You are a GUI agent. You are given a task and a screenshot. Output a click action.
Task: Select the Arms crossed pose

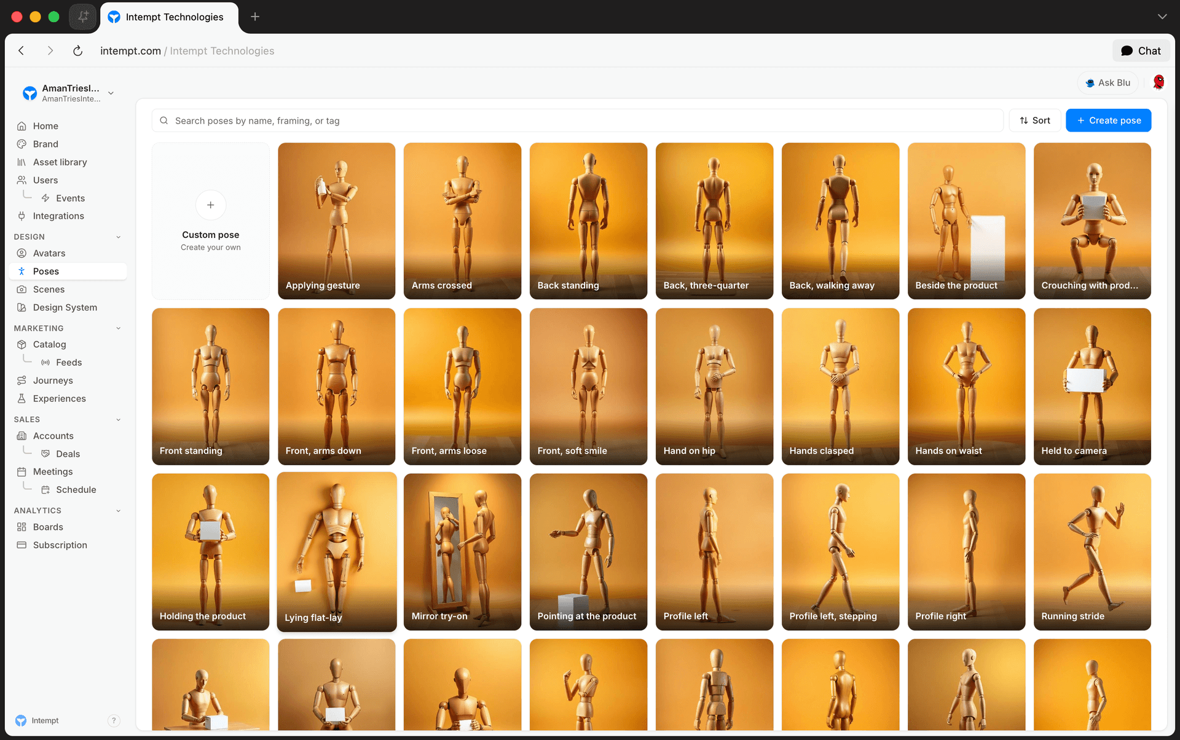(463, 221)
